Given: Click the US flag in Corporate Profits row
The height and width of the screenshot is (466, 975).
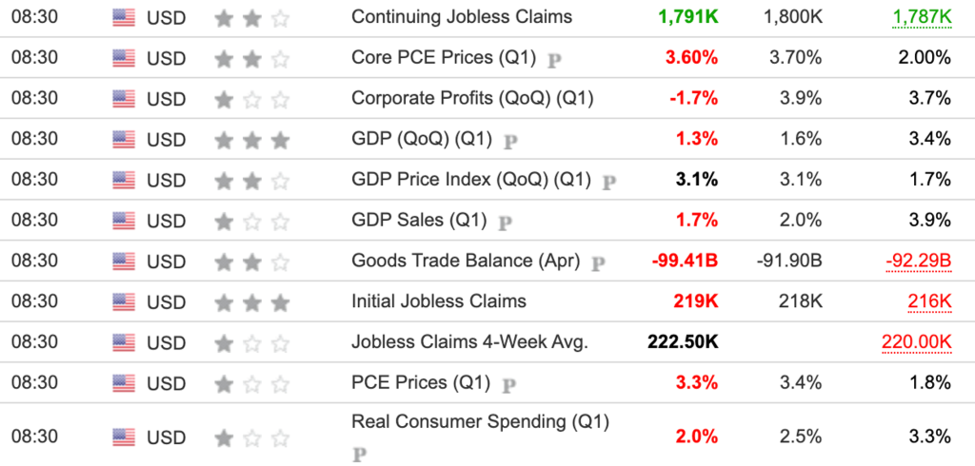Looking at the screenshot, I should (124, 98).
